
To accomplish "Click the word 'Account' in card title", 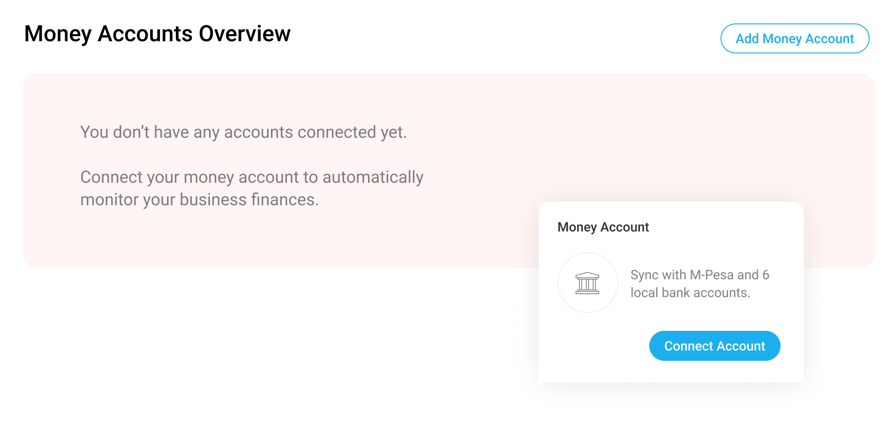I will pos(624,227).
